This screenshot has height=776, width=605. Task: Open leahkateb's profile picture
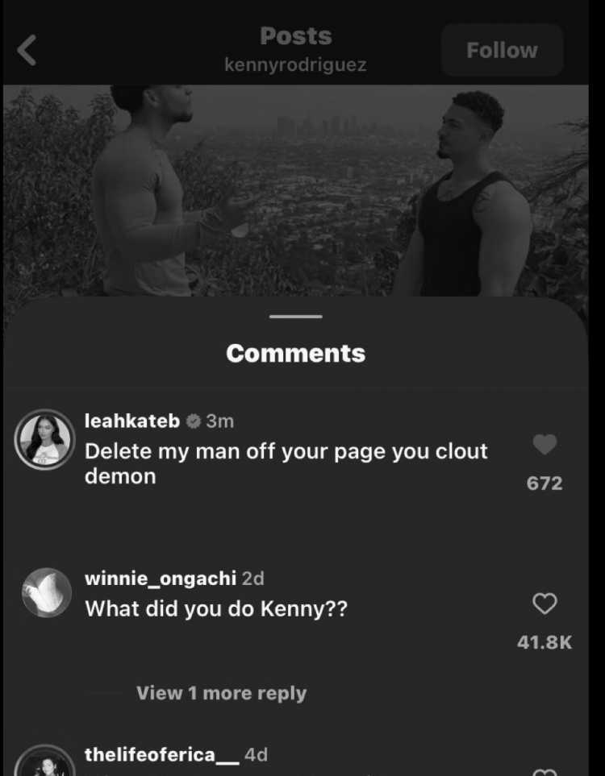coord(44,439)
